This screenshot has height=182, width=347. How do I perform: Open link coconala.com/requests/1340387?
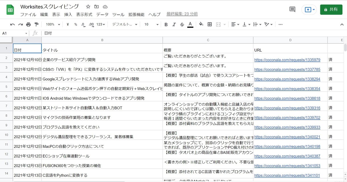(x=287, y=156)
